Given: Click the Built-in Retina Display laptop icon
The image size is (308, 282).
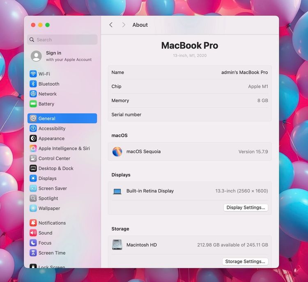Looking at the screenshot, I should (117, 191).
